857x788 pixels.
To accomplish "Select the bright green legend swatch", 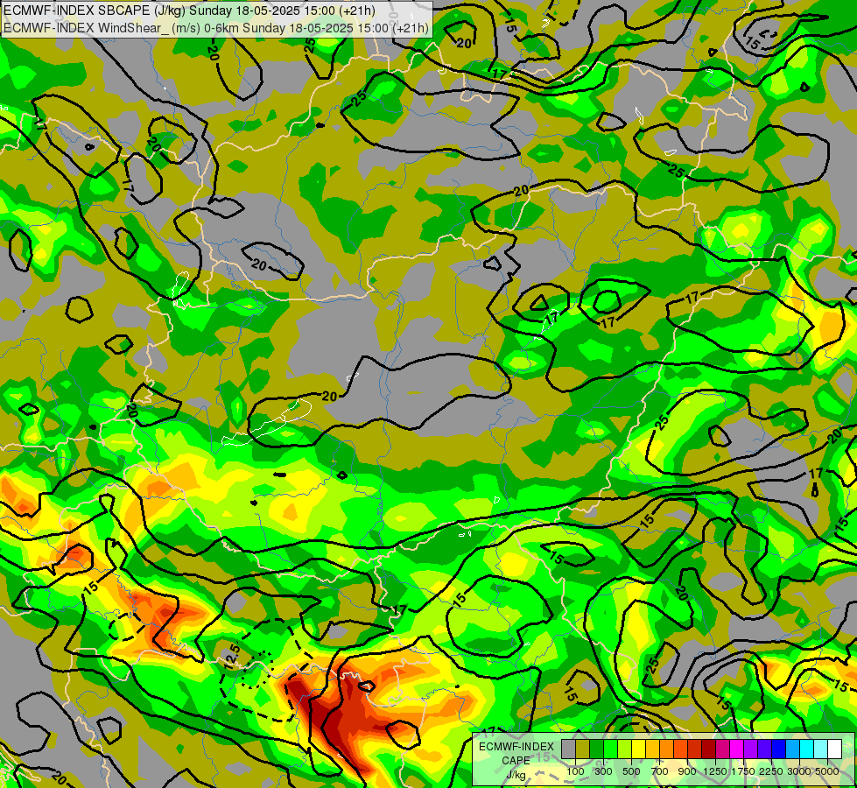I will 610,749.
